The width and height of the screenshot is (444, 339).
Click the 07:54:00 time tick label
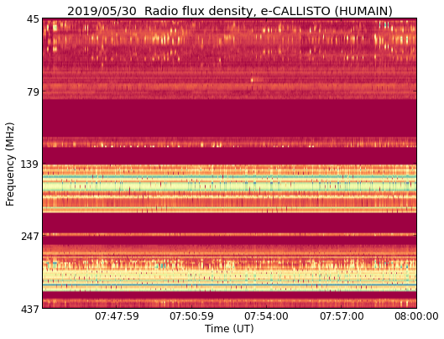[266, 316]
